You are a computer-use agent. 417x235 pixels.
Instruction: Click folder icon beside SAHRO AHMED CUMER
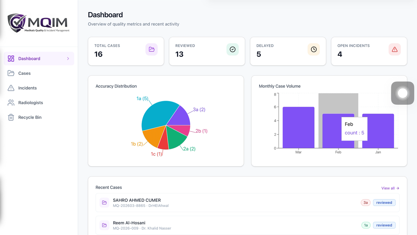(x=104, y=203)
